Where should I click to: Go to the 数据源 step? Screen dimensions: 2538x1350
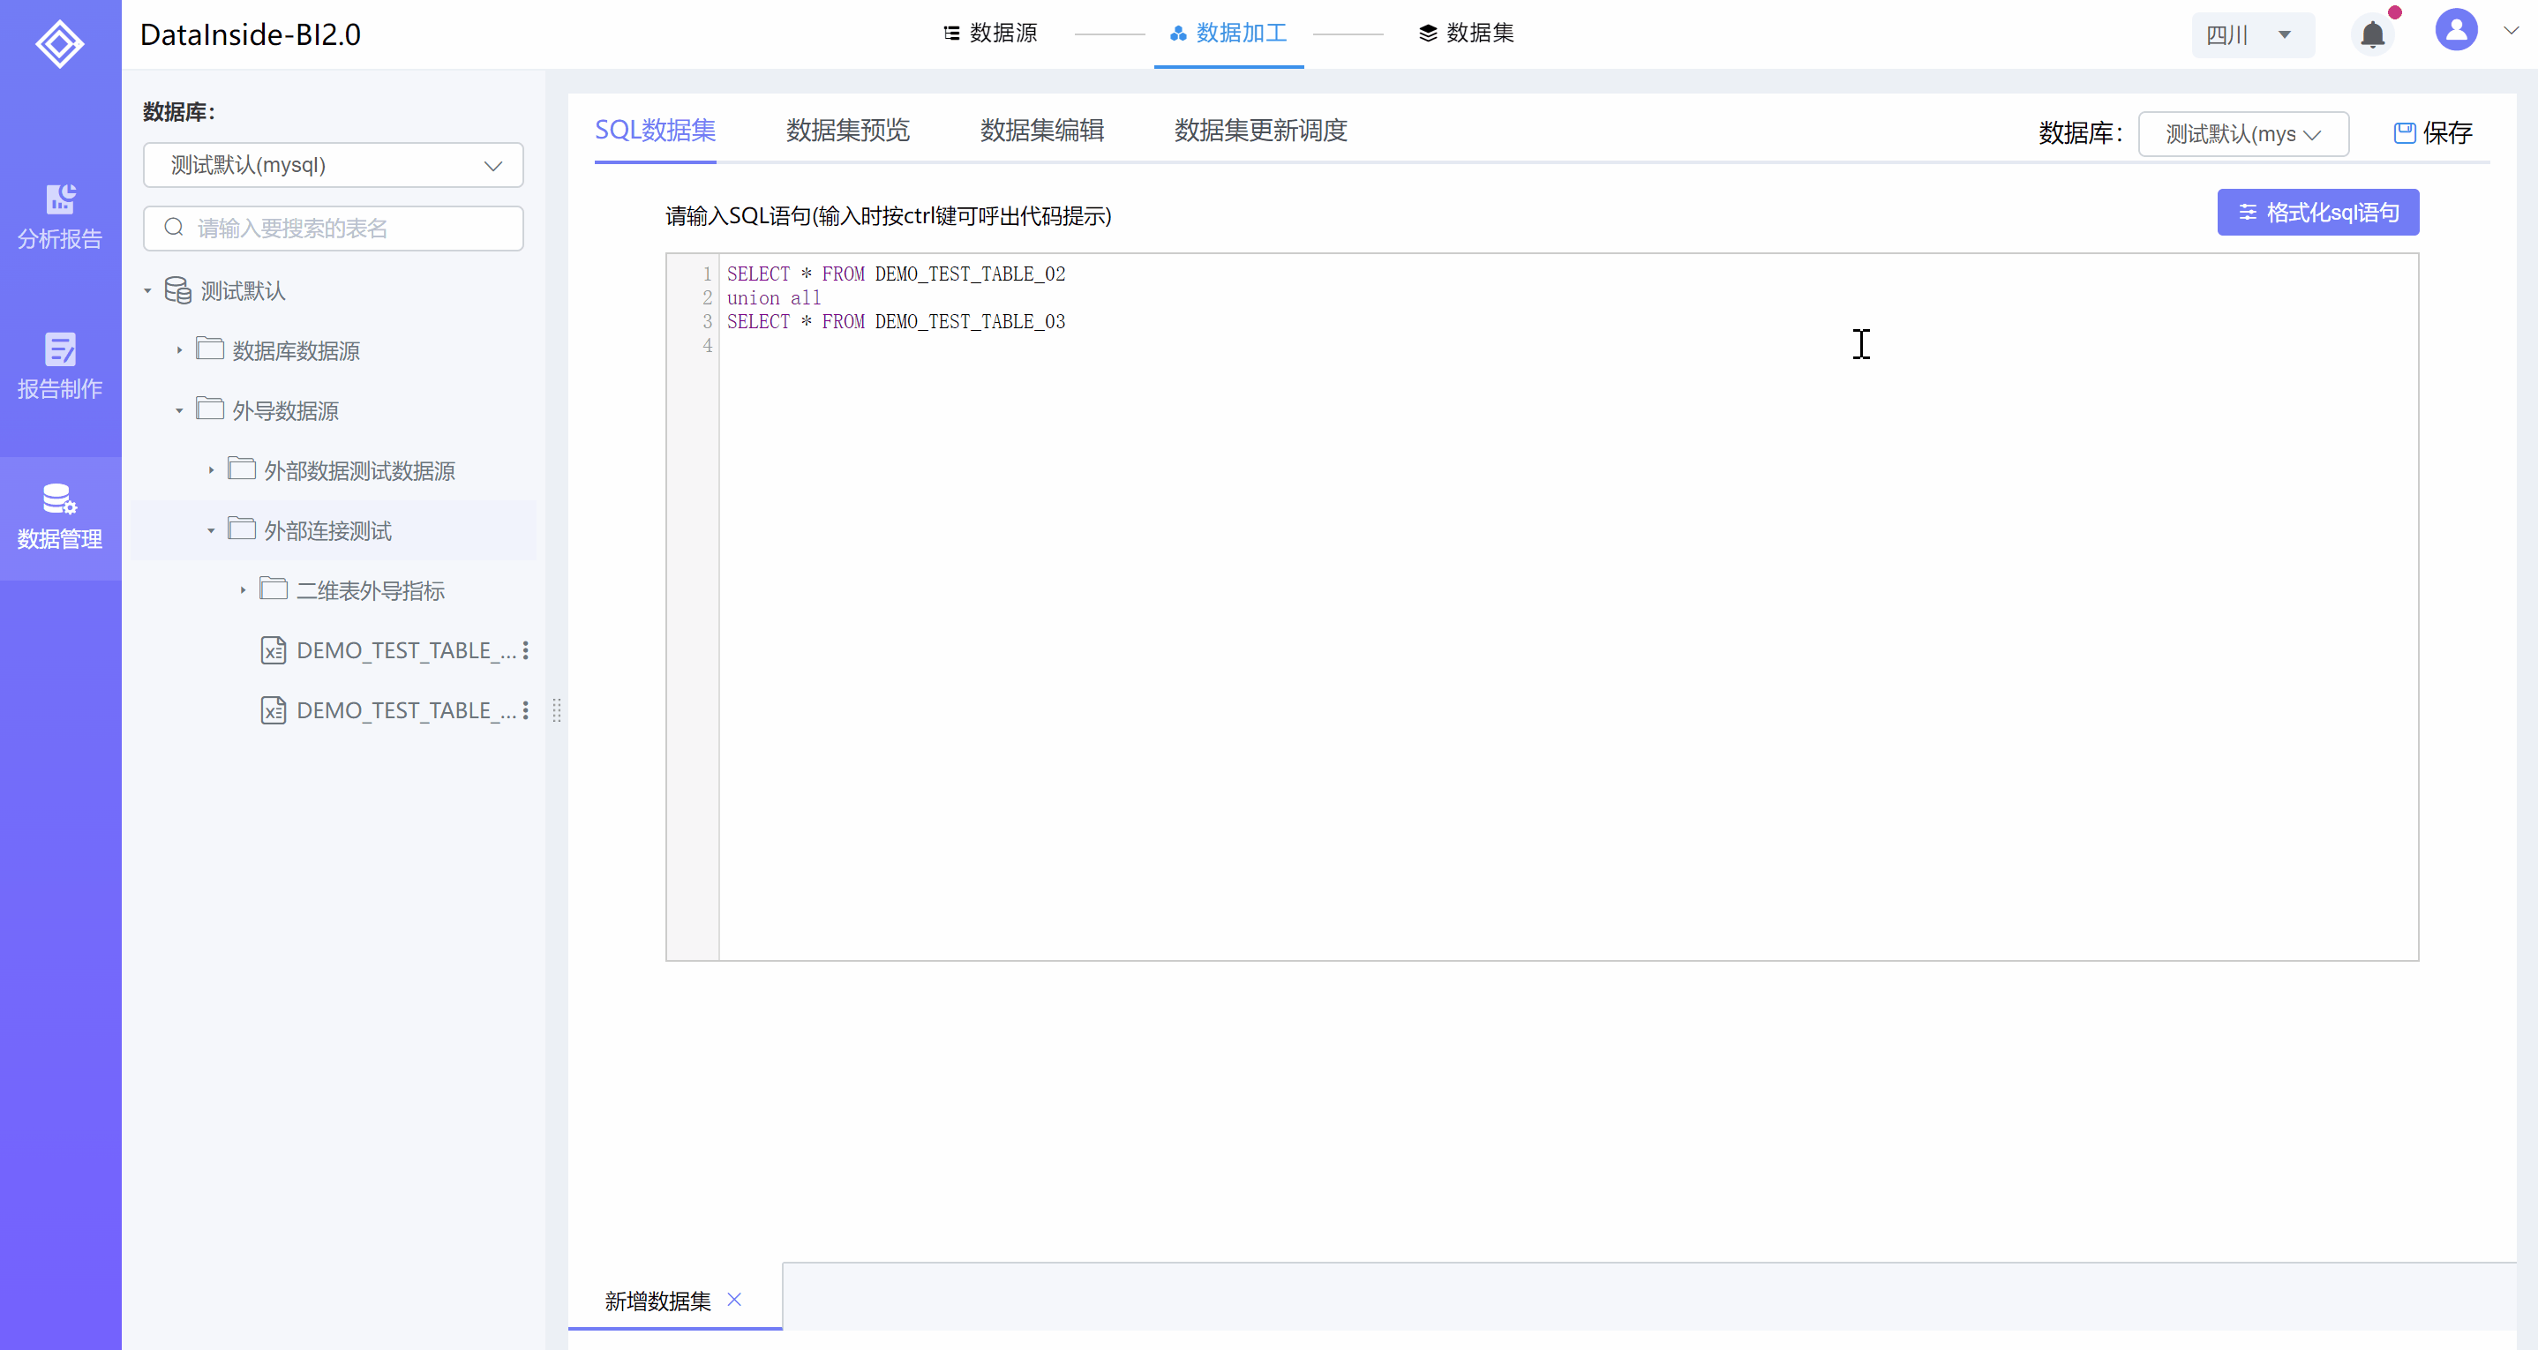[x=990, y=34]
